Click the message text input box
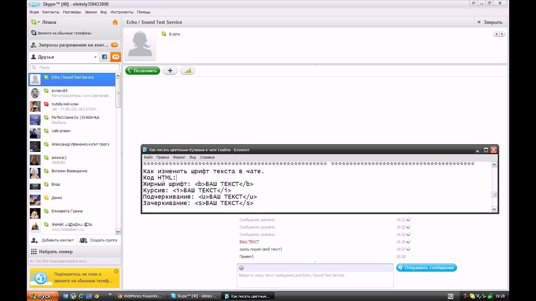This screenshot has height=301, width=536. (x=315, y=280)
